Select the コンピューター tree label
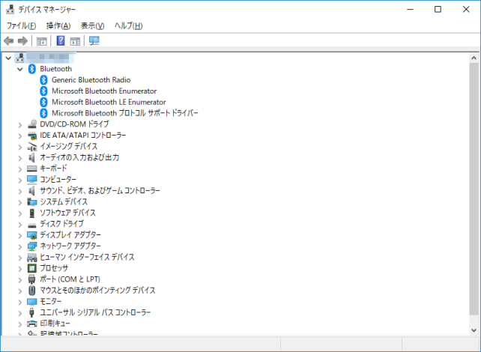 [58, 180]
